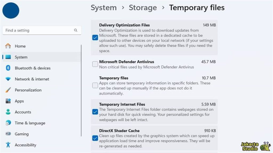Click the DirectX Shader Cache title

(x=119, y=131)
